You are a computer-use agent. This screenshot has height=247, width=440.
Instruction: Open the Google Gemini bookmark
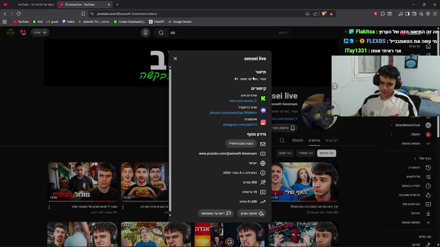(180, 22)
